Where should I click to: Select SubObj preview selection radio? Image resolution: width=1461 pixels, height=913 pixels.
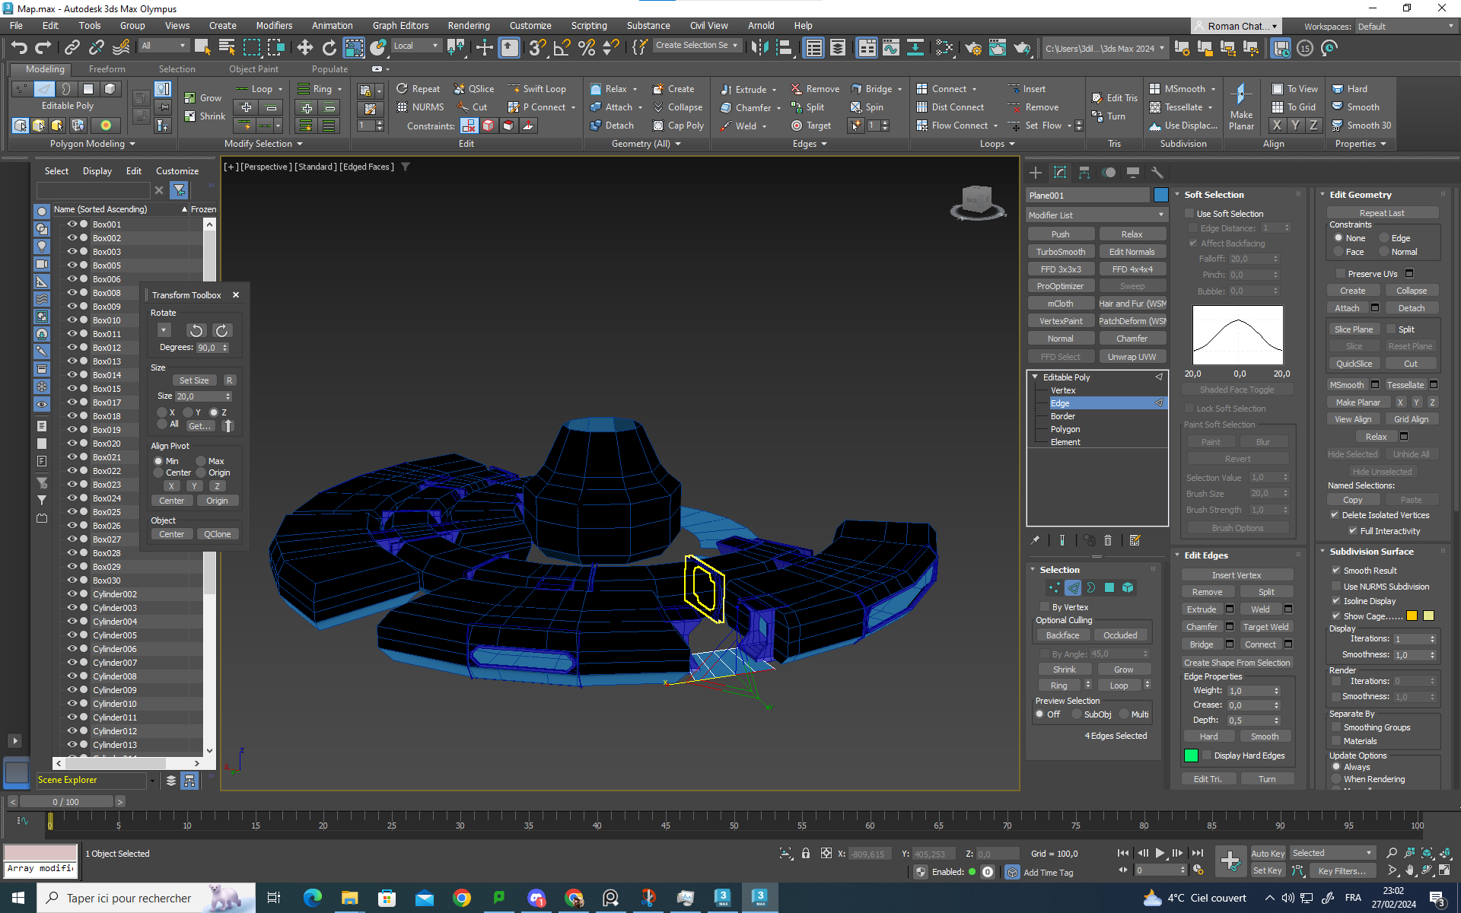1077,714
